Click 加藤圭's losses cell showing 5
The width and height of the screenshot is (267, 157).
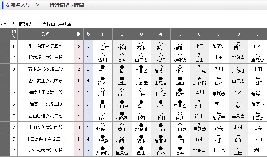point(88,104)
